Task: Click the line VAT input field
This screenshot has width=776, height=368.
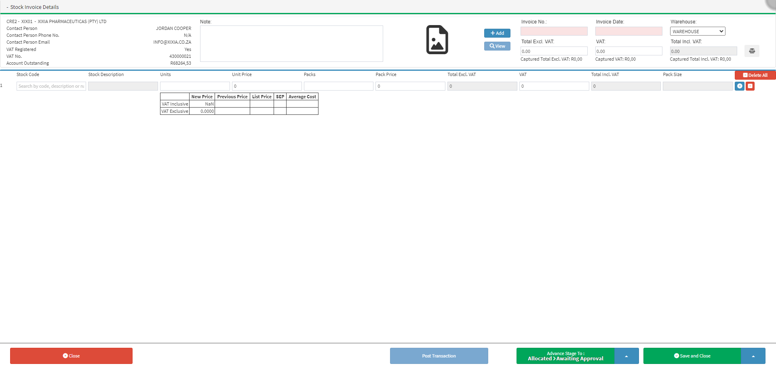Action: pos(554,86)
